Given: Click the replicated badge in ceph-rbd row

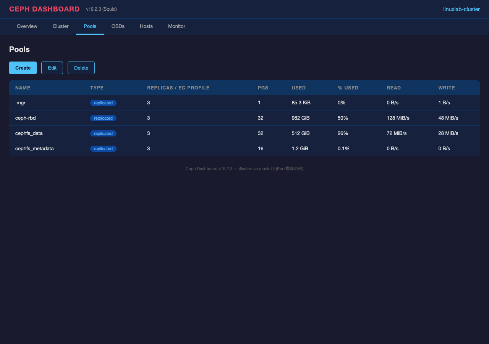Looking at the screenshot, I should coord(103,118).
